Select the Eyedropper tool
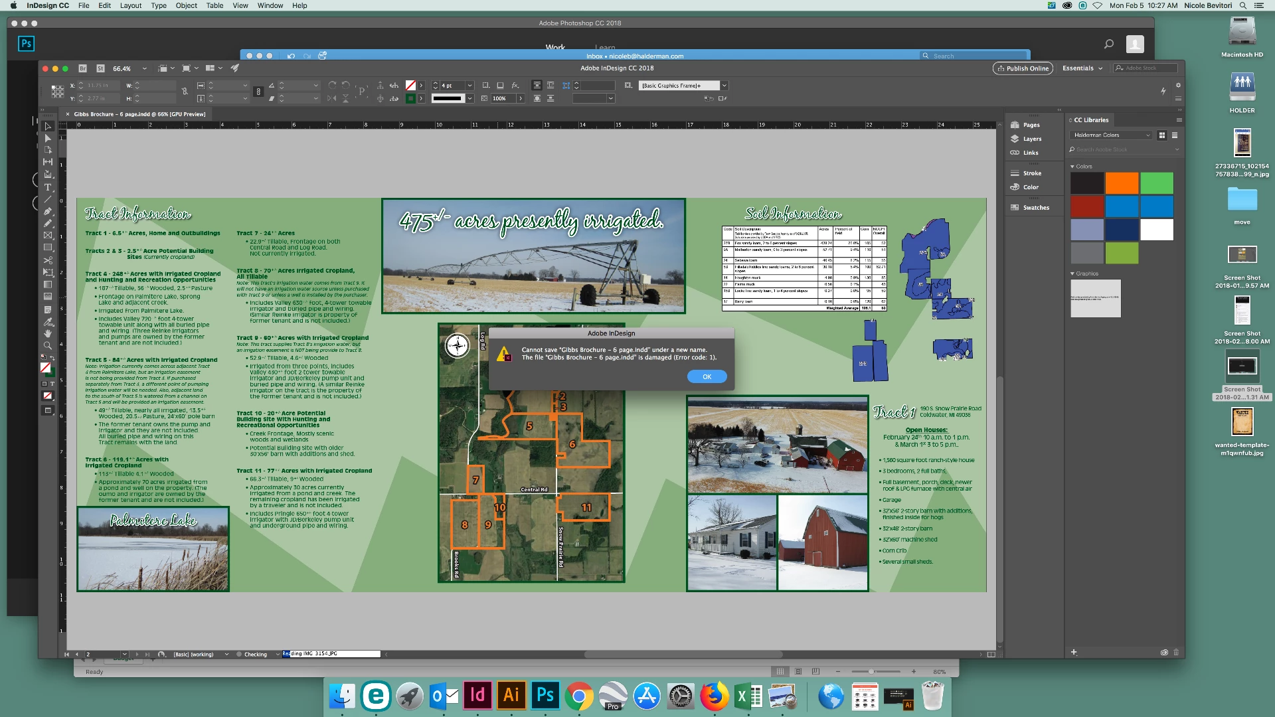This screenshot has width=1275, height=717. coord(48,321)
